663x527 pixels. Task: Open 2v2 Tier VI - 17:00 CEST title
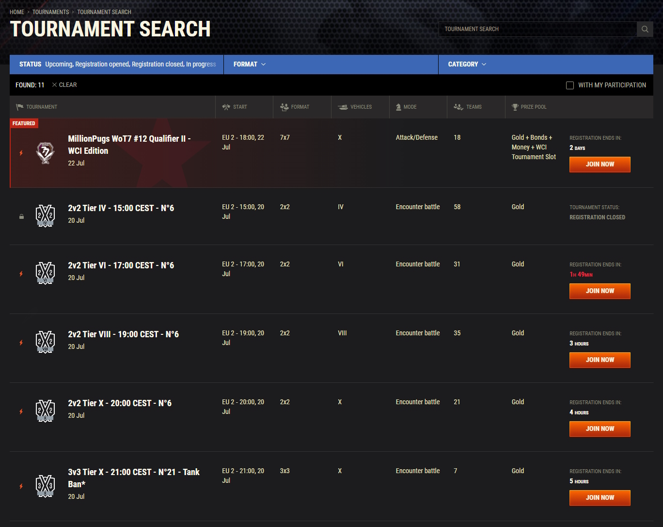[121, 265]
